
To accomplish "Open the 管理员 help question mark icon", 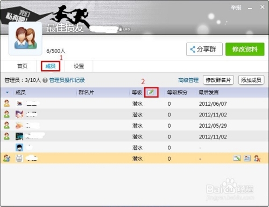I will (x=45, y=80).
